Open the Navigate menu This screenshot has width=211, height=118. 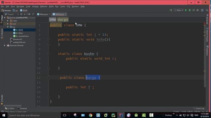tap(20, 7)
